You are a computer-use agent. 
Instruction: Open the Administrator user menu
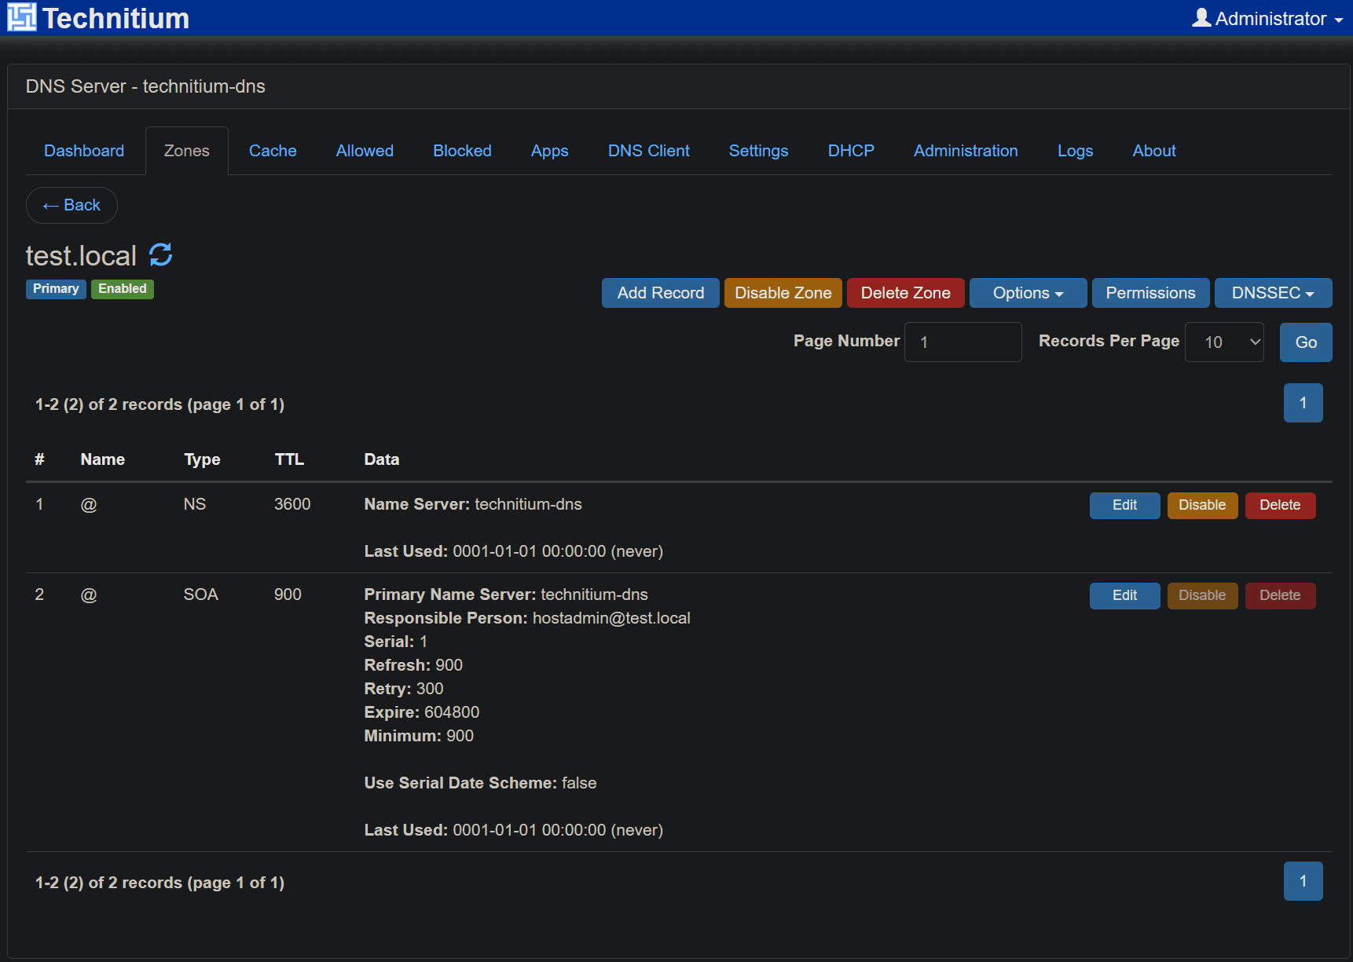click(1267, 19)
